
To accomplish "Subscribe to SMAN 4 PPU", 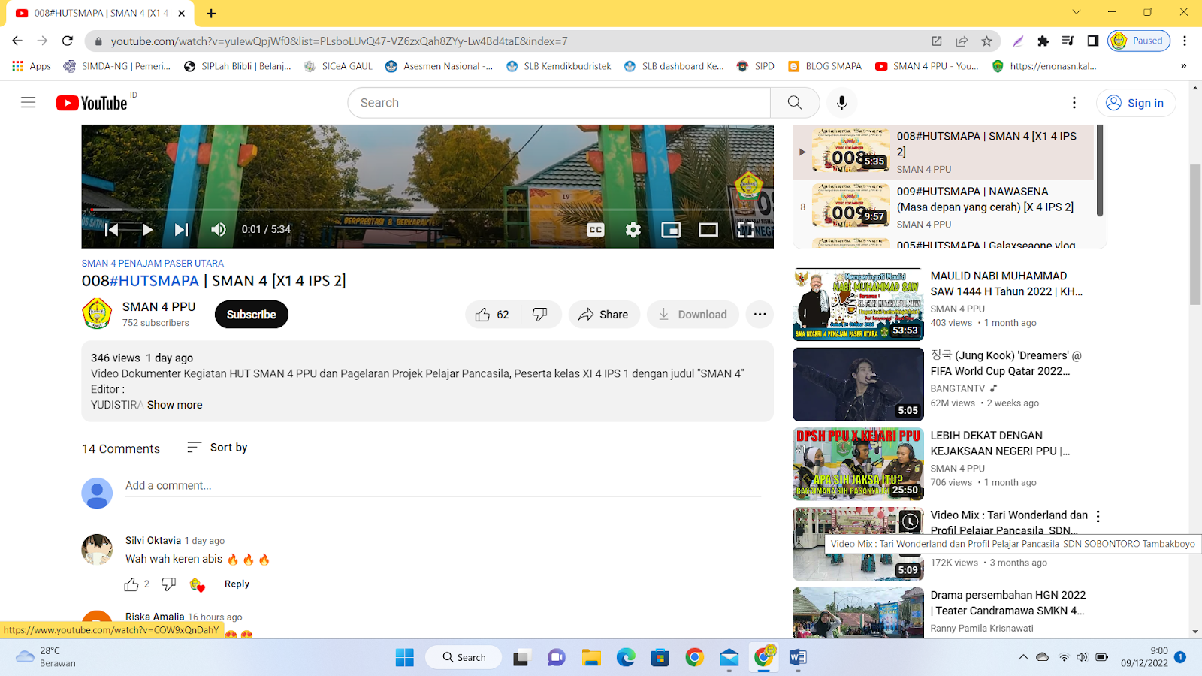I will tap(252, 315).
